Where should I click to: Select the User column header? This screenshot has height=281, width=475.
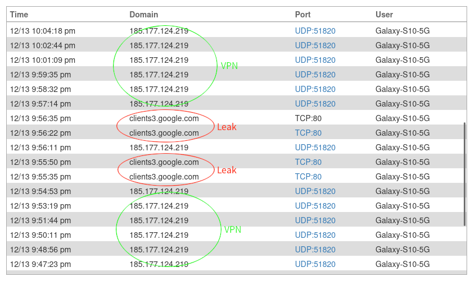point(384,14)
